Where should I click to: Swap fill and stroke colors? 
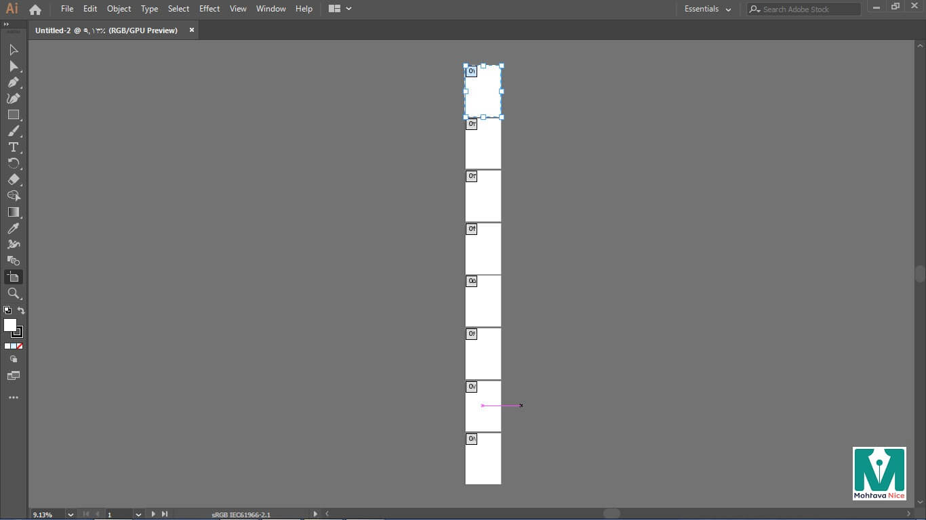pos(21,311)
